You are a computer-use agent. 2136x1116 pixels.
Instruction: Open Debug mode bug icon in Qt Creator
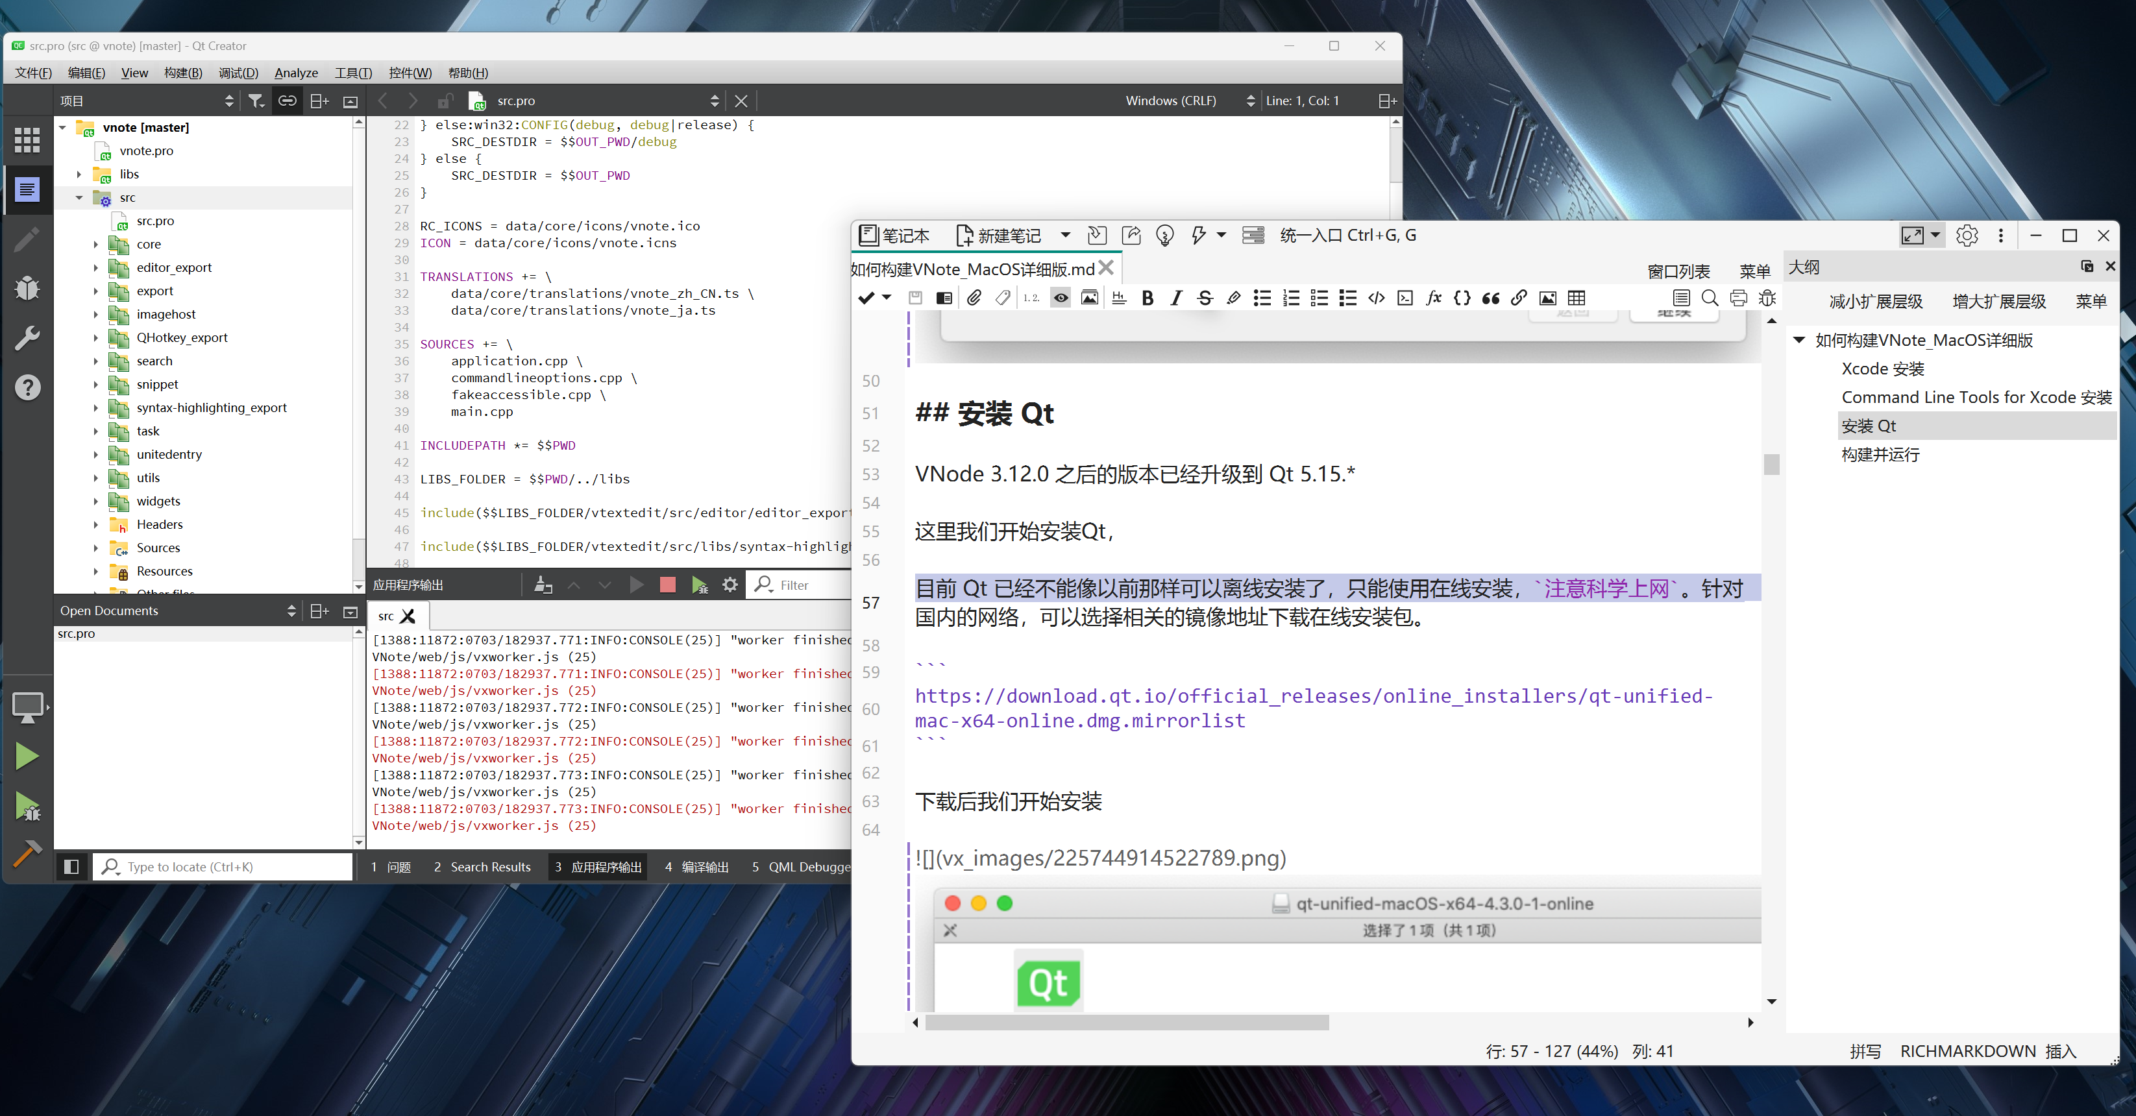pos(27,287)
